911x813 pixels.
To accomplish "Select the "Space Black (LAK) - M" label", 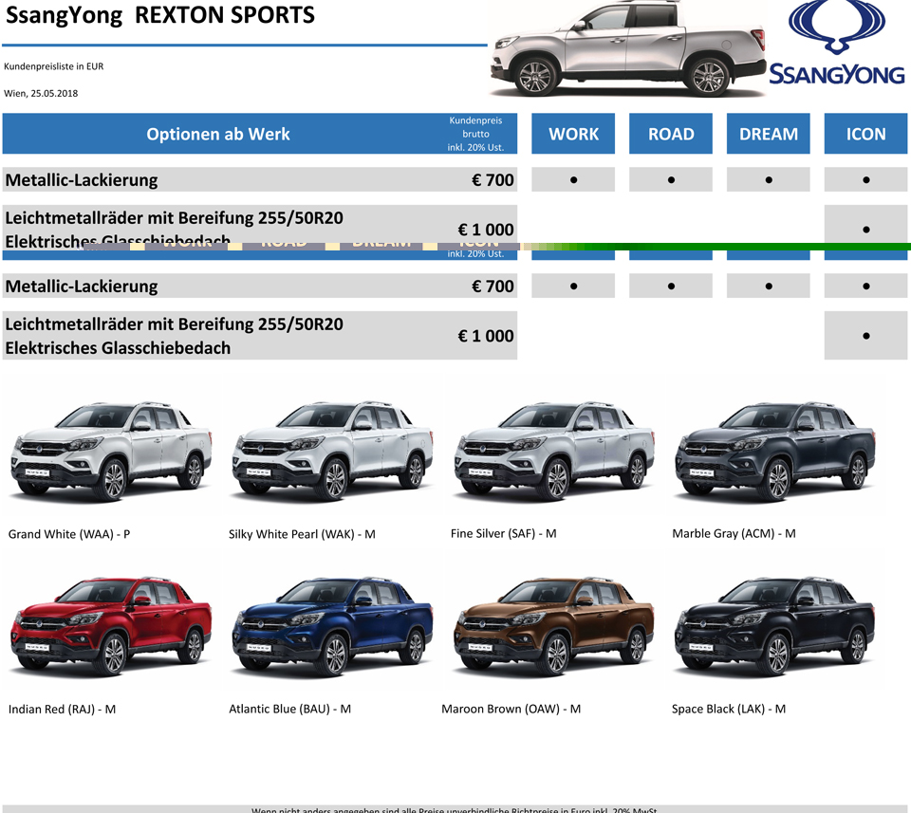I will click(x=729, y=709).
